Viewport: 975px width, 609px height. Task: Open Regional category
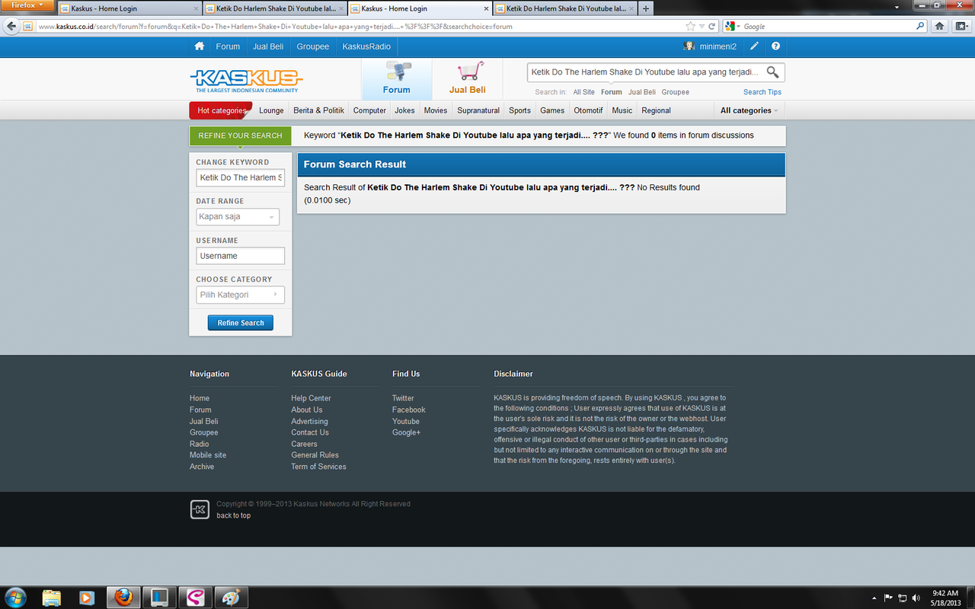point(656,110)
